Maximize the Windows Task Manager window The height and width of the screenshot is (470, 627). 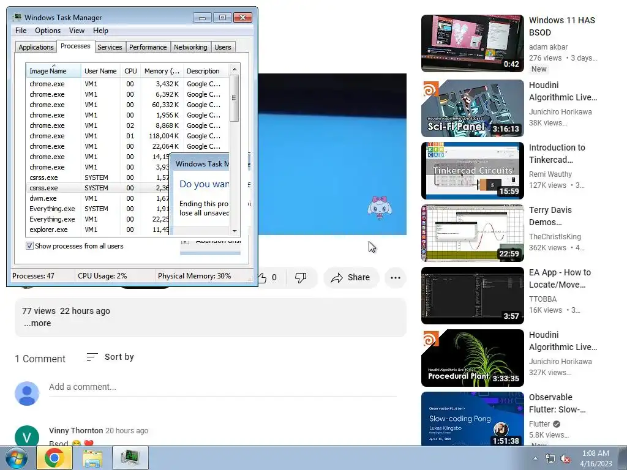(222, 18)
